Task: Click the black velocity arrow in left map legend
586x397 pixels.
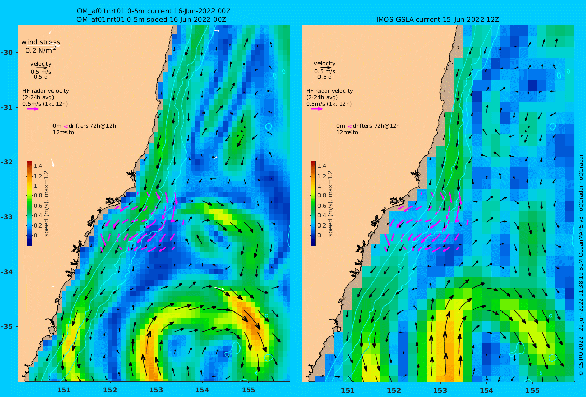Action: (x=42, y=68)
